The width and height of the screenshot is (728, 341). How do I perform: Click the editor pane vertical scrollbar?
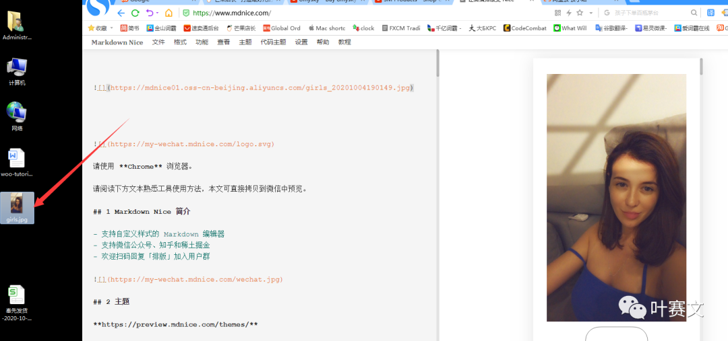click(x=437, y=63)
